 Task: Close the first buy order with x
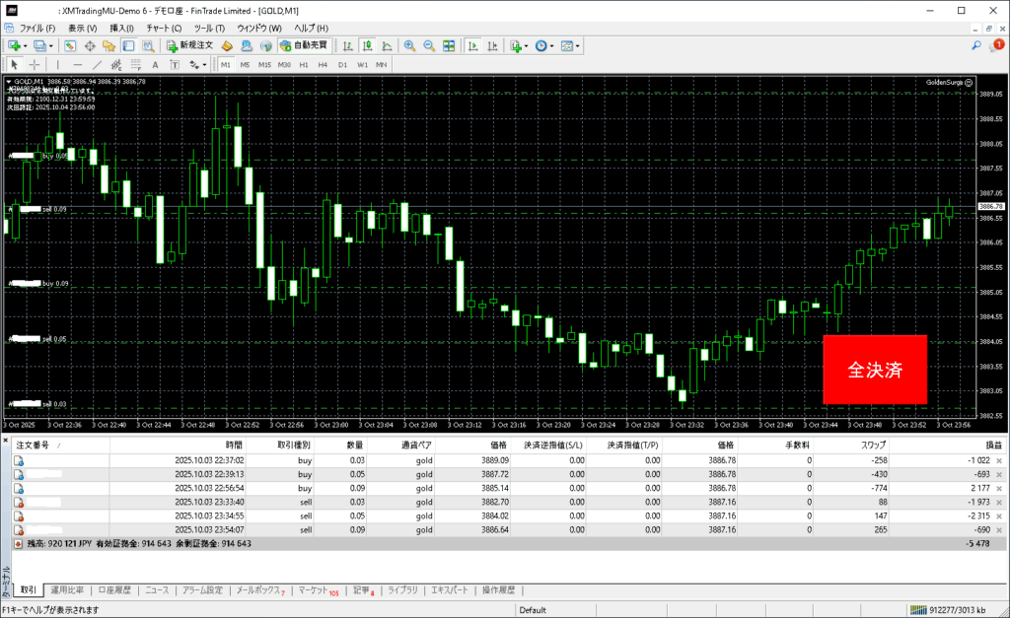point(999,459)
